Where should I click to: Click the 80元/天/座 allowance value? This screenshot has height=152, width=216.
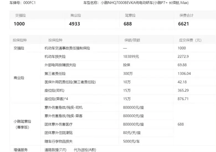pos(132,133)
